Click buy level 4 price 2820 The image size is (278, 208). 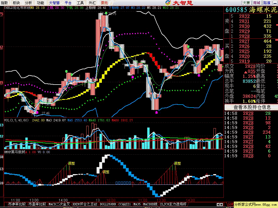pyautogui.click(x=244, y=56)
